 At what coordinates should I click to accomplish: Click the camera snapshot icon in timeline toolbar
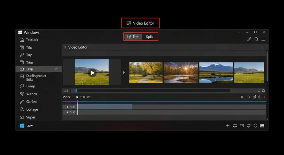pyautogui.click(x=254, y=97)
